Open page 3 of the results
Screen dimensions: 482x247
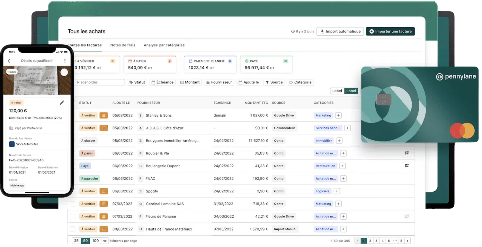pos(376,241)
